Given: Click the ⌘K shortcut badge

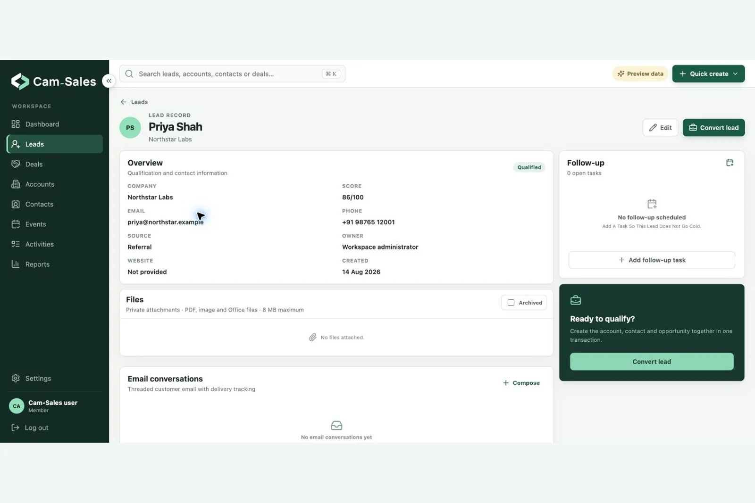Looking at the screenshot, I should point(331,74).
